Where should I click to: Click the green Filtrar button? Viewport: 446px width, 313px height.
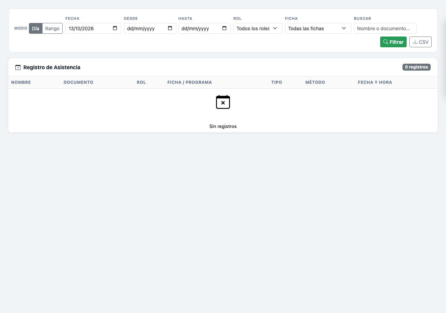point(393,42)
